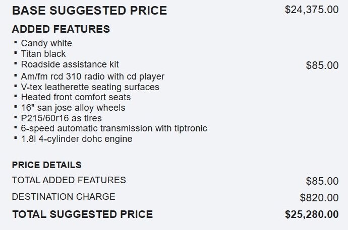Image resolution: width=348 pixels, height=230 pixels.
Task: Select Heated front comfort seats item
Action: tap(76, 97)
